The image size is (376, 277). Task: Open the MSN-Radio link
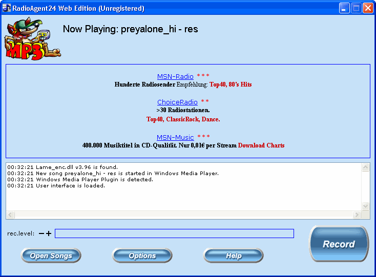coord(175,76)
